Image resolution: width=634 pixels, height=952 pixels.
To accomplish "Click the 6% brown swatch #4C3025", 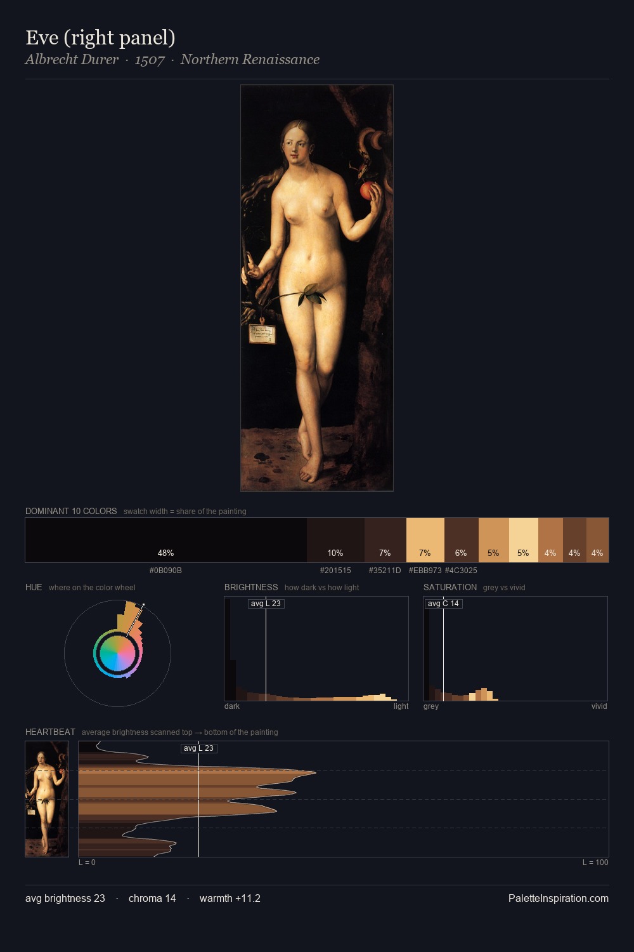I will coord(461,540).
